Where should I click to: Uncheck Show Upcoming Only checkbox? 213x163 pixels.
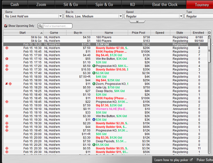[6, 26]
